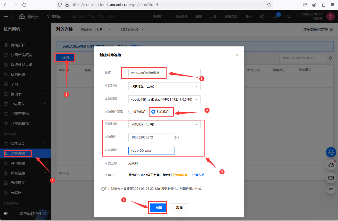Open the hamburger menu in top bar
Viewport: 338px width, 221px height.
click(6, 17)
